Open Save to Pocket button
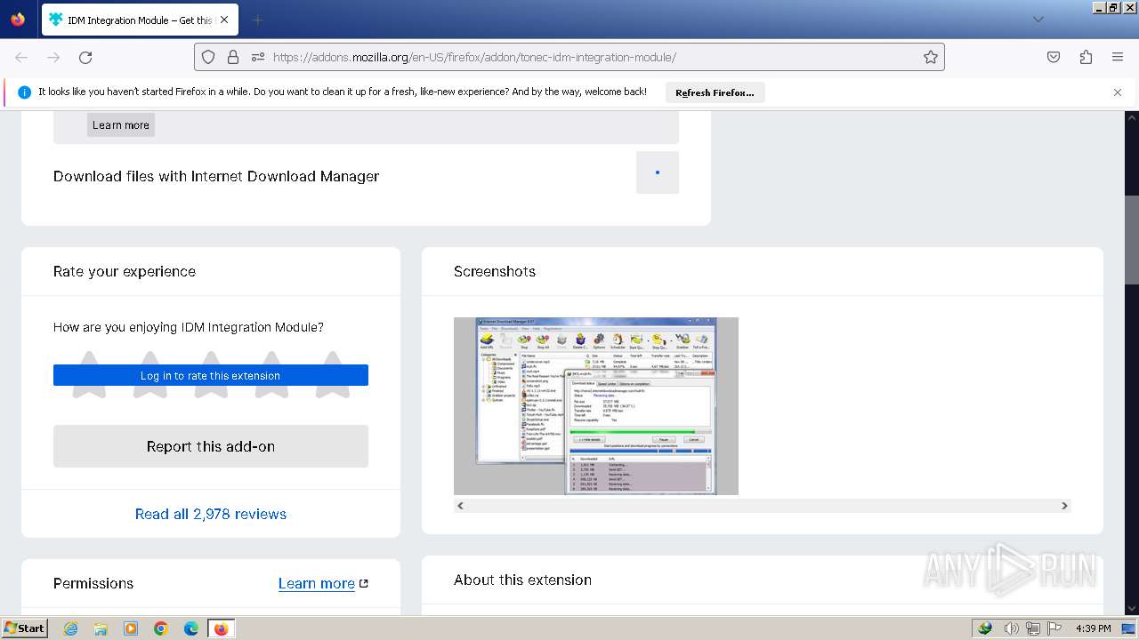This screenshot has height=640, width=1139. coord(1054,57)
